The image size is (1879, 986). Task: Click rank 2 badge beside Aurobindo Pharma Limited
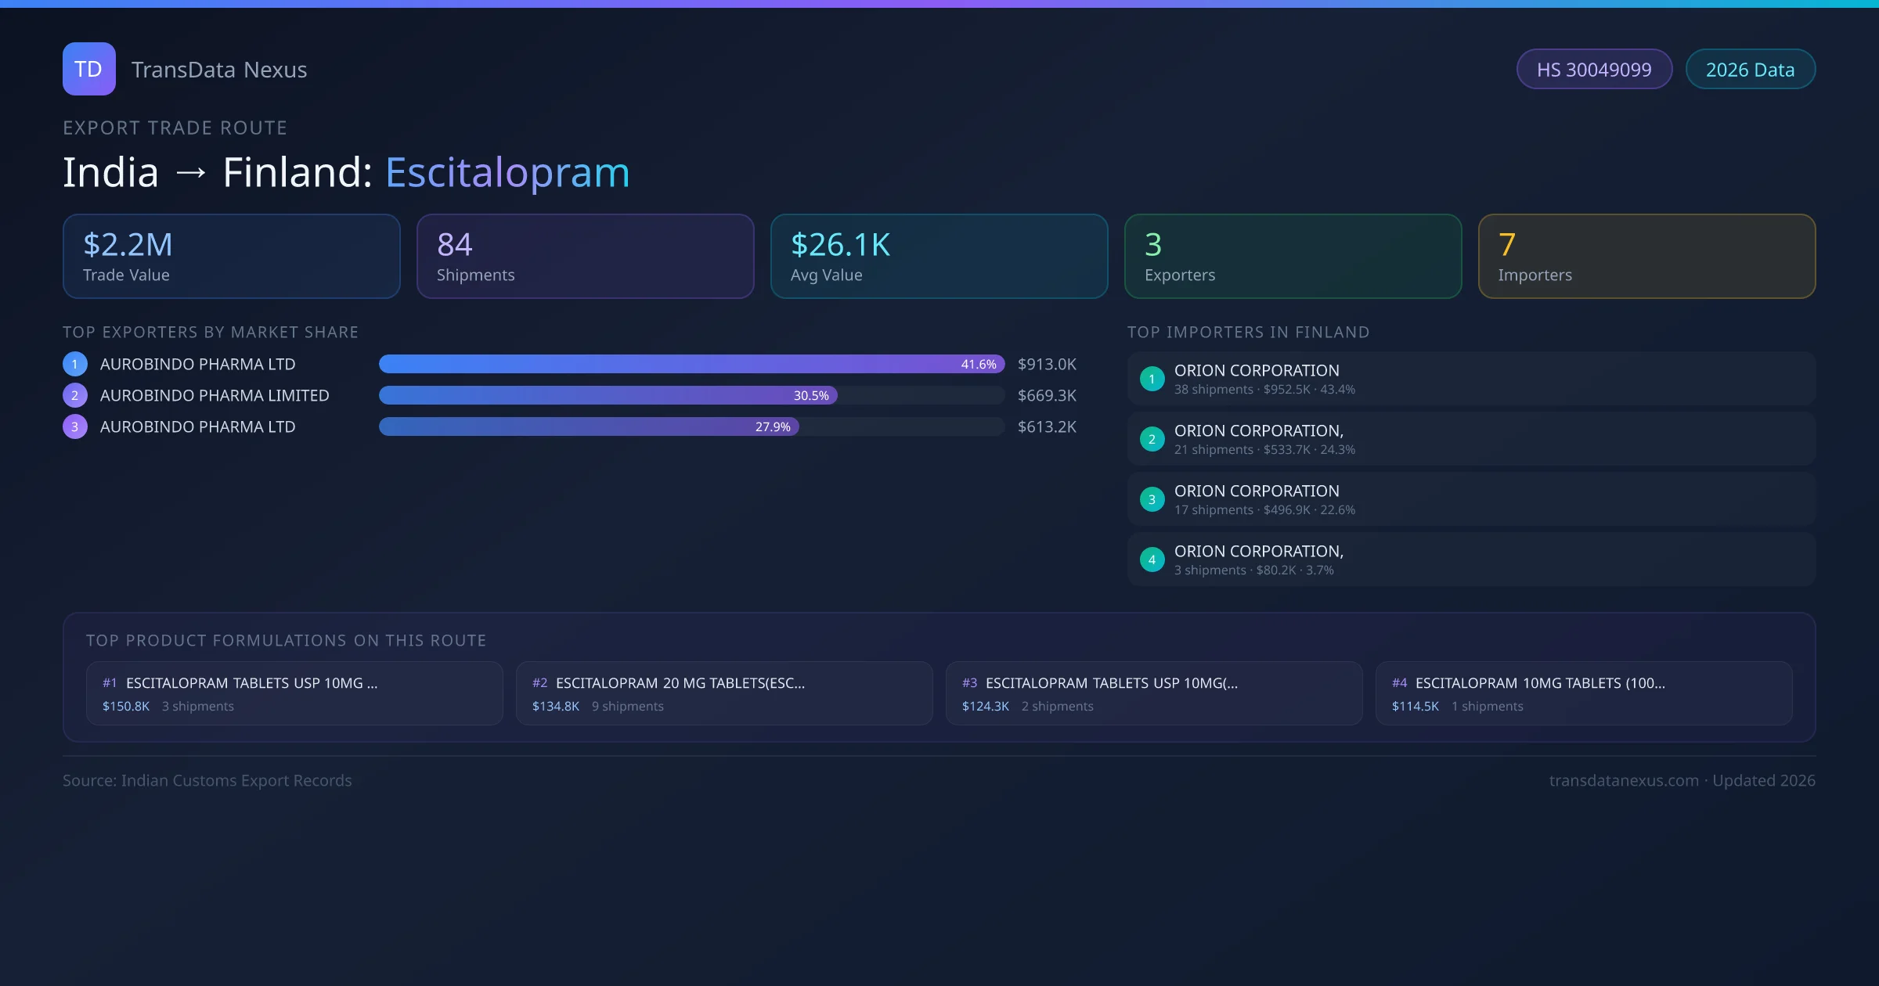(x=75, y=395)
